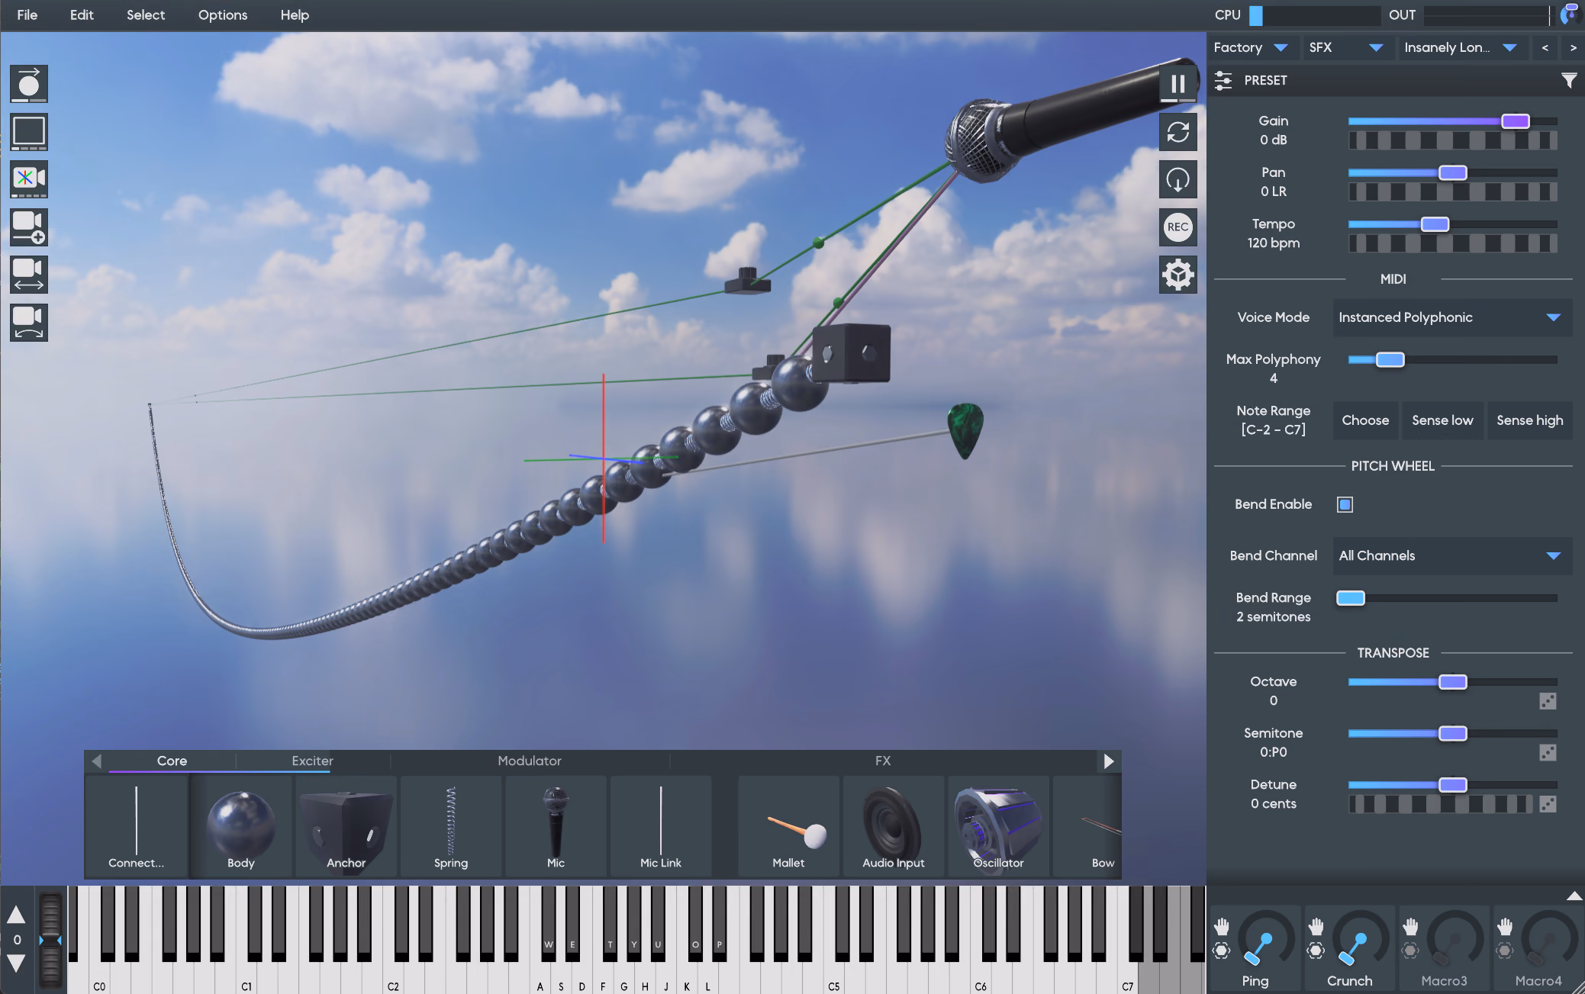The image size is (1585, 994).
Task: Pick the Mic Link from the palette
Action: (661, 826)
